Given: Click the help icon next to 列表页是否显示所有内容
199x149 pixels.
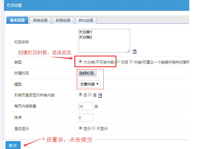Looking at the screenshot, I should (x=100, y=95).
